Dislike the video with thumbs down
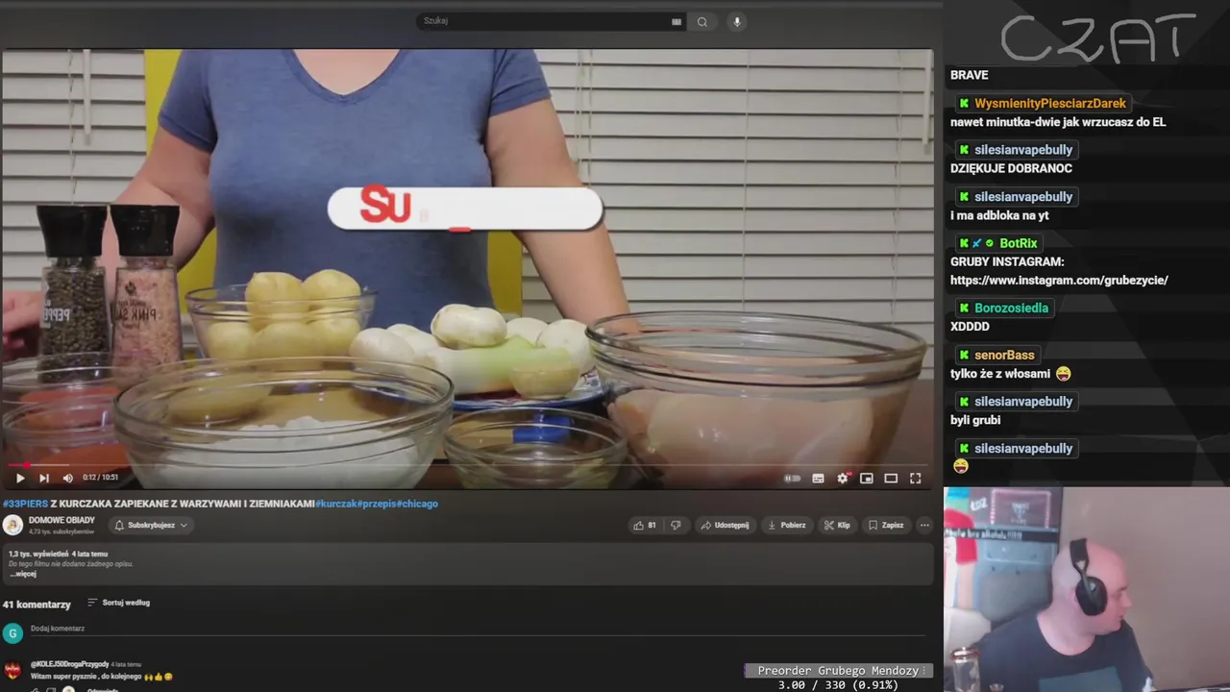The width and height of the screenshot is (1230, 692). [x=676, y=525]
